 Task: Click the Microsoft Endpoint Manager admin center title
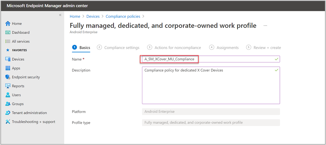click(47, 6)
